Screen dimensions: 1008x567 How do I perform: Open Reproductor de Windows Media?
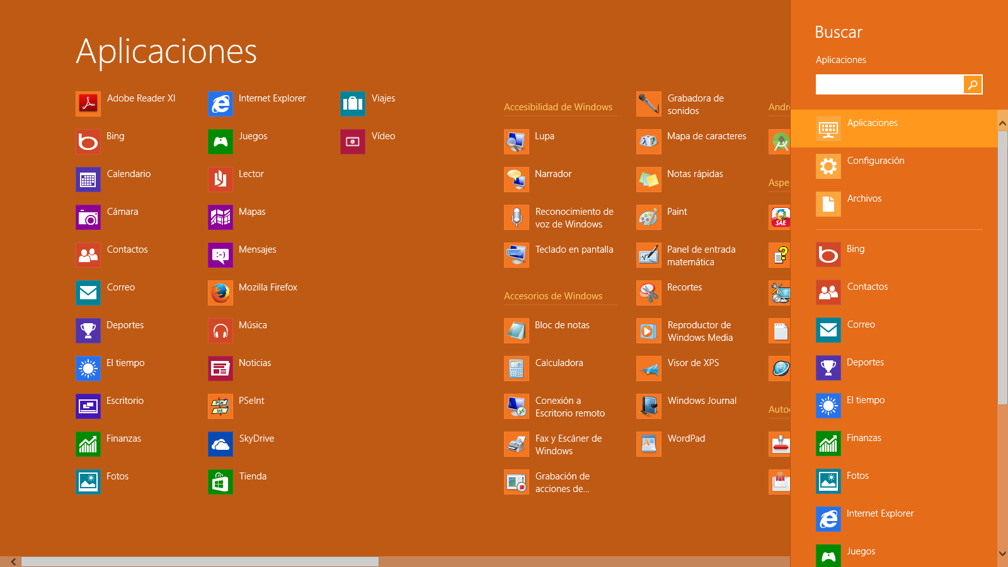click(x=648, y=331)
